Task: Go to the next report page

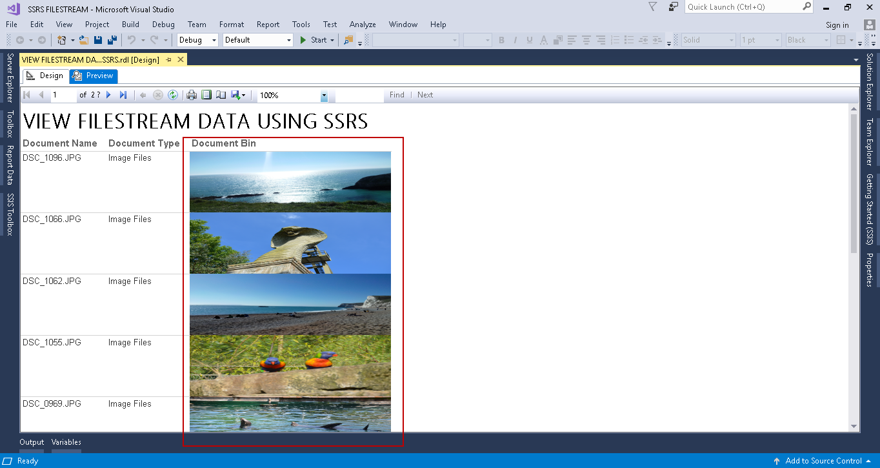Action: coord(108,95)
